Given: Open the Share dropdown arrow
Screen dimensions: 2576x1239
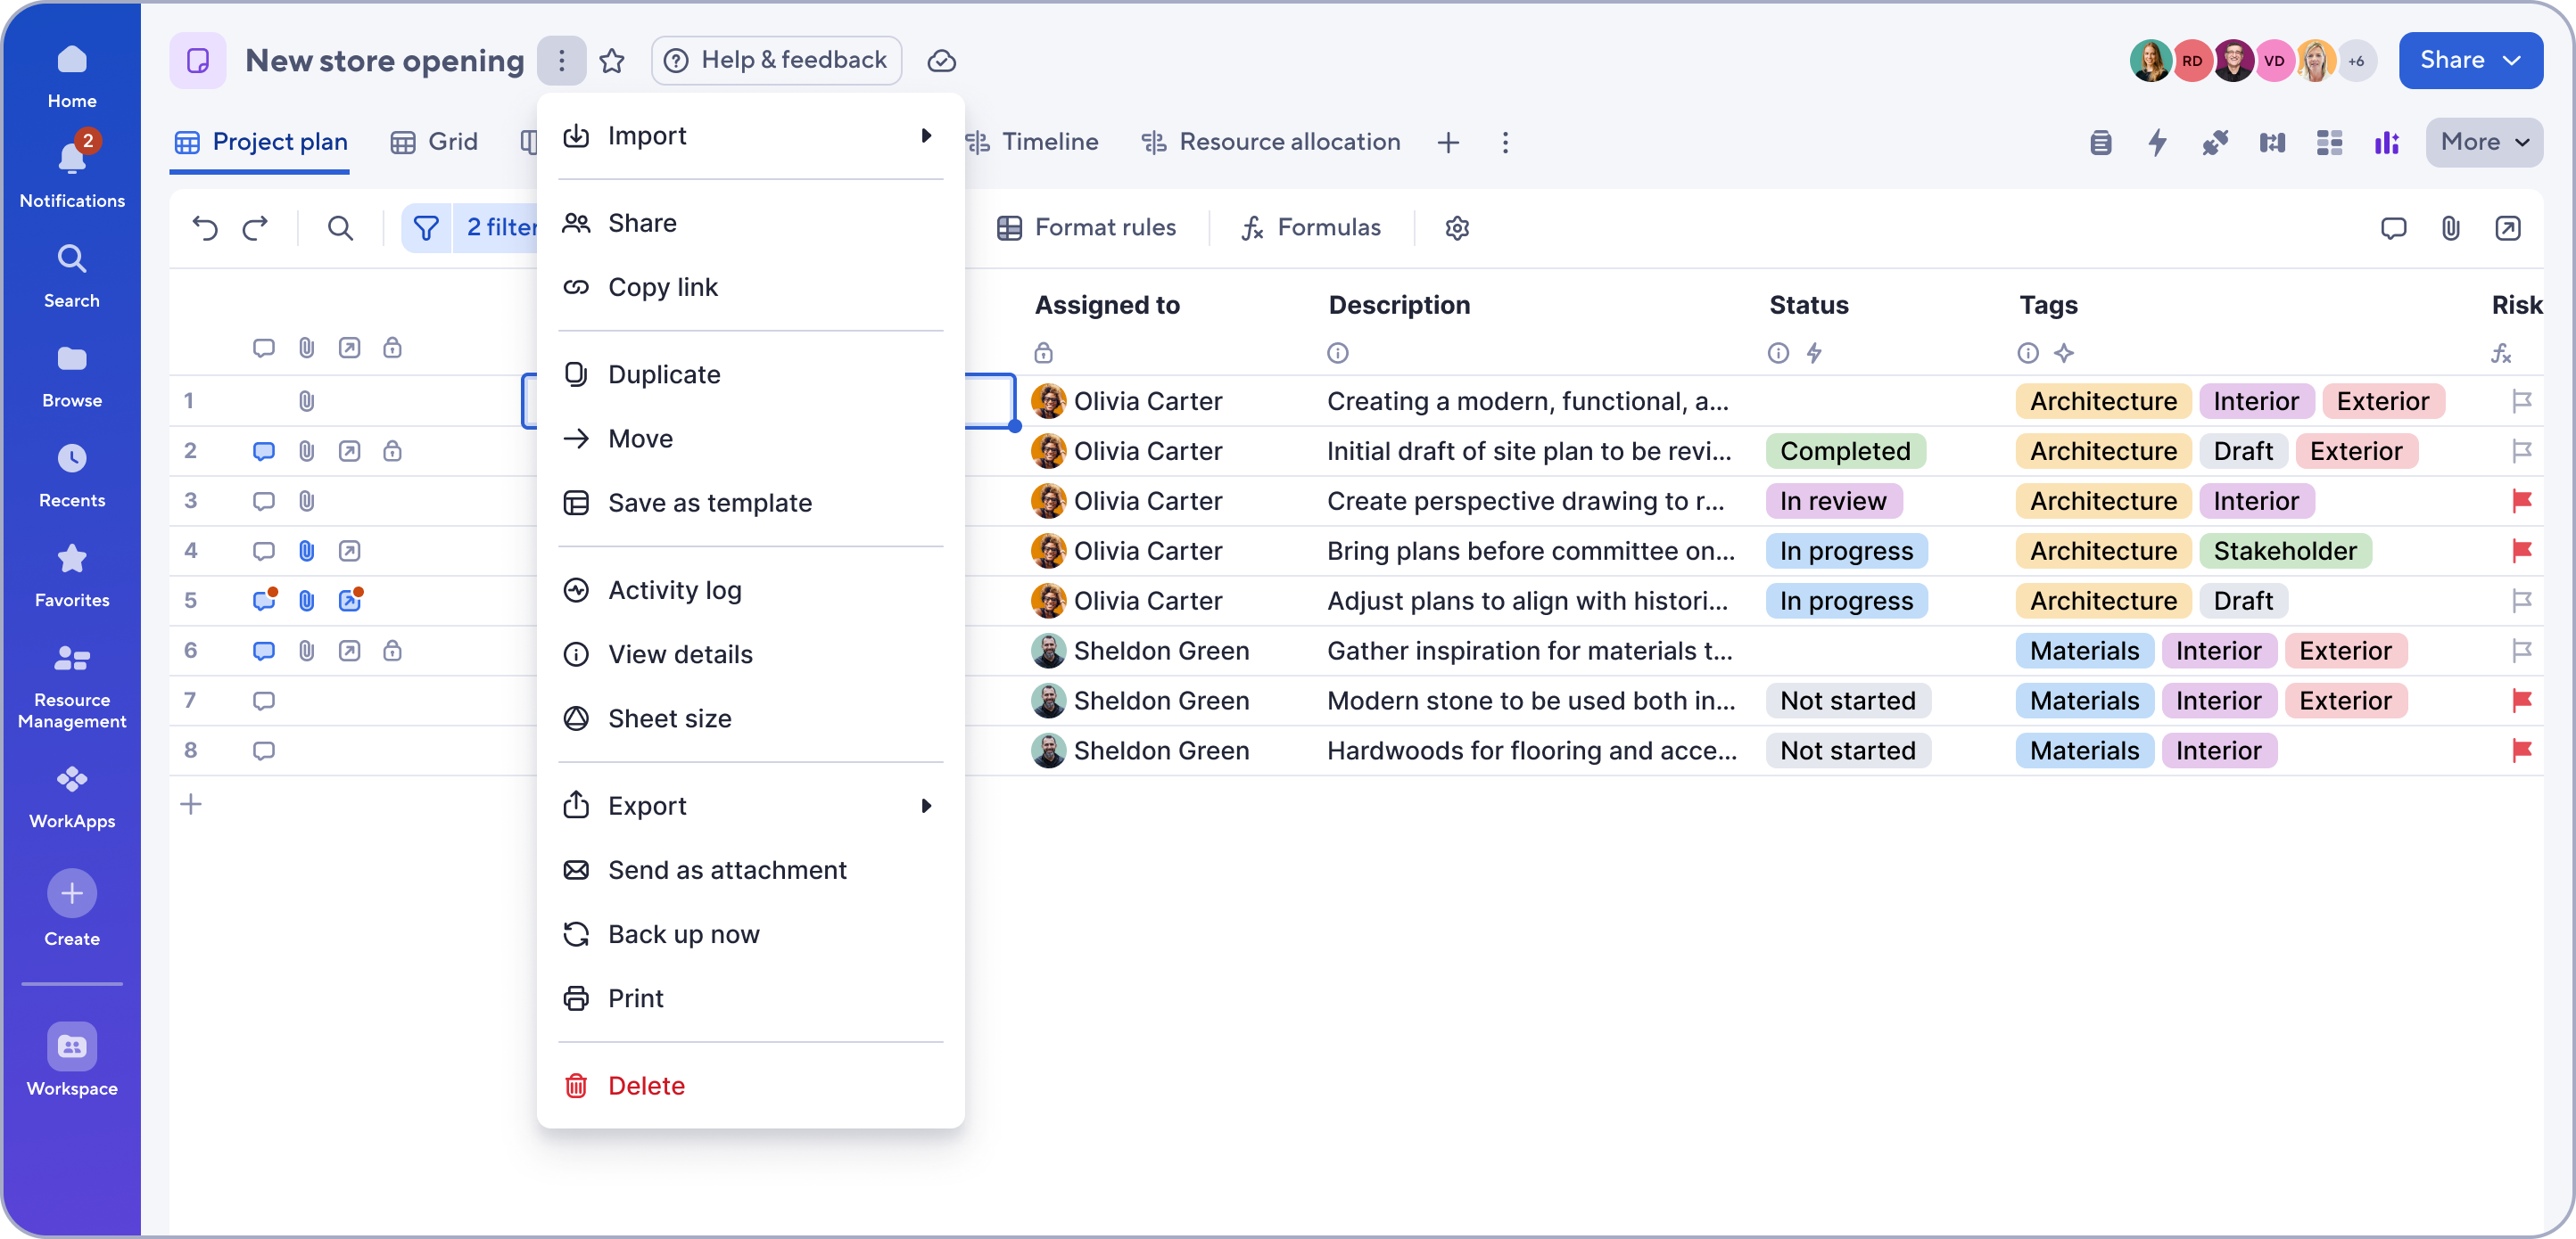Looking at the screenshot, I should pyautogui.click(x=2513, y=60).
